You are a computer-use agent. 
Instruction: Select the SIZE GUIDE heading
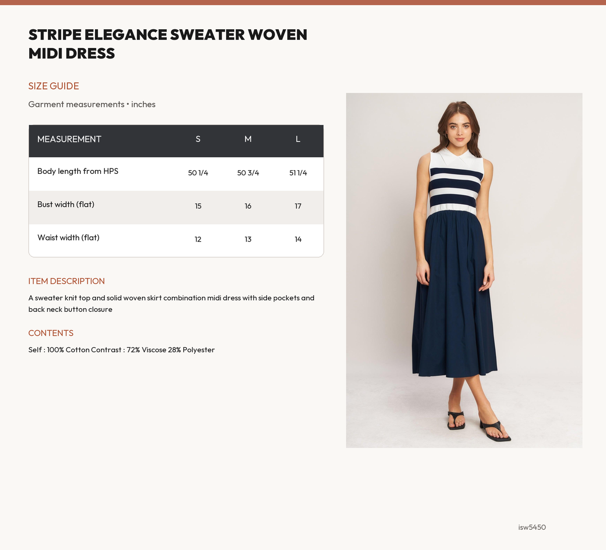(x=54, y=86)
